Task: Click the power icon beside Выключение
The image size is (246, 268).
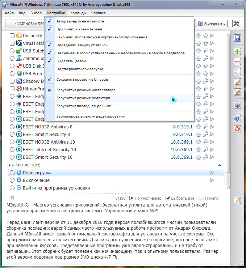Action: [x=19, y=180]
